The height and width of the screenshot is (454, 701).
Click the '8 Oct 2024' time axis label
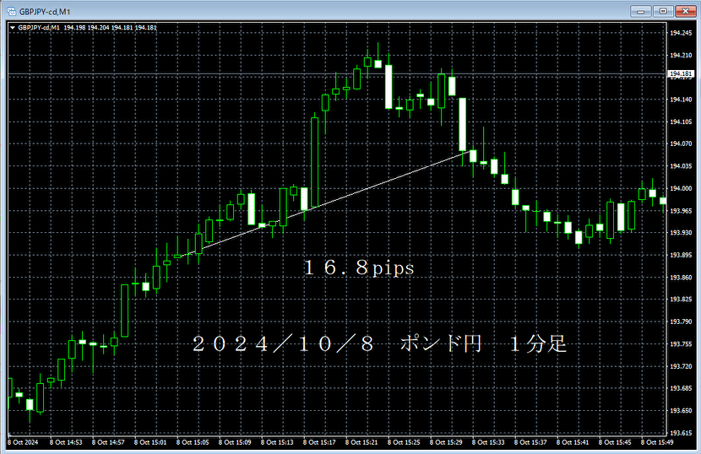coord(24,442)
